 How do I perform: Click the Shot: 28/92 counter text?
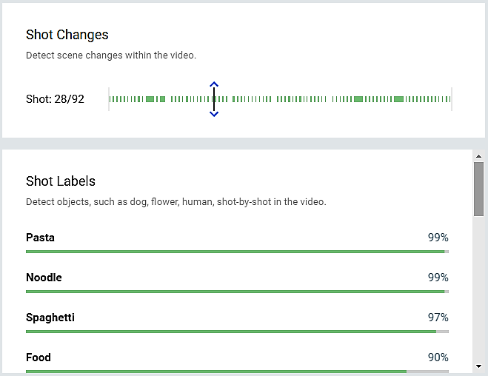(55, 99)
